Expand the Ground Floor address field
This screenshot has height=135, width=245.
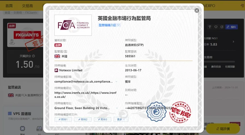(116, 108)
